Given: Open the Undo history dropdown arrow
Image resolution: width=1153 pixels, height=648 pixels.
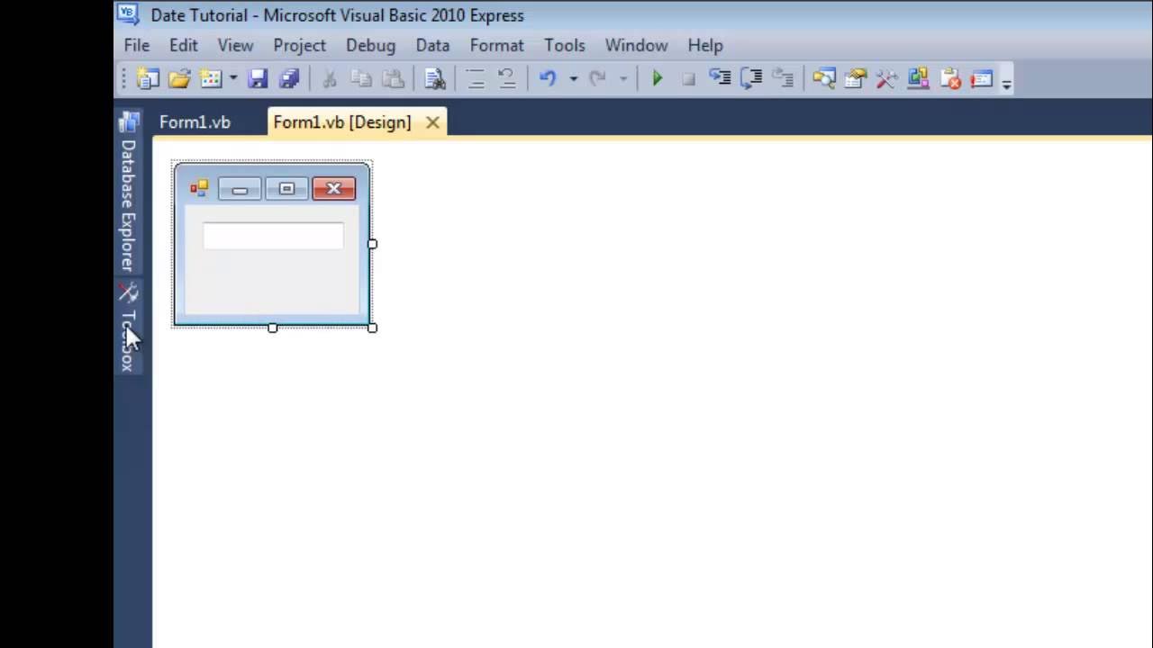Looking at the screenshot, I should click(x=573, y=79).
